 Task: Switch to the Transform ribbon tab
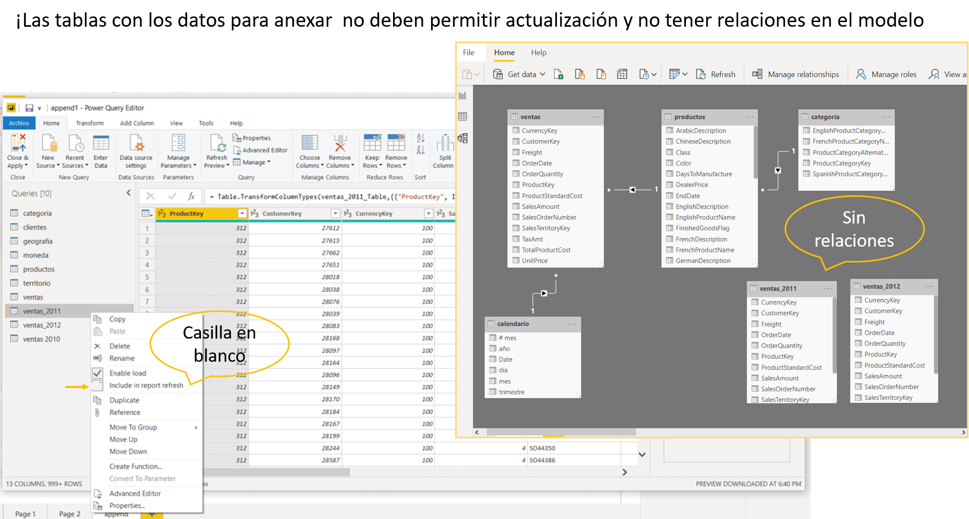pyautogui.click(x=90, y=123)
